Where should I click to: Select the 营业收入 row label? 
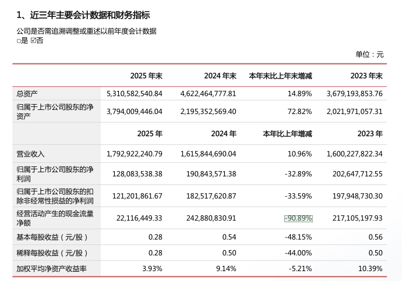(x=31, y=154)
